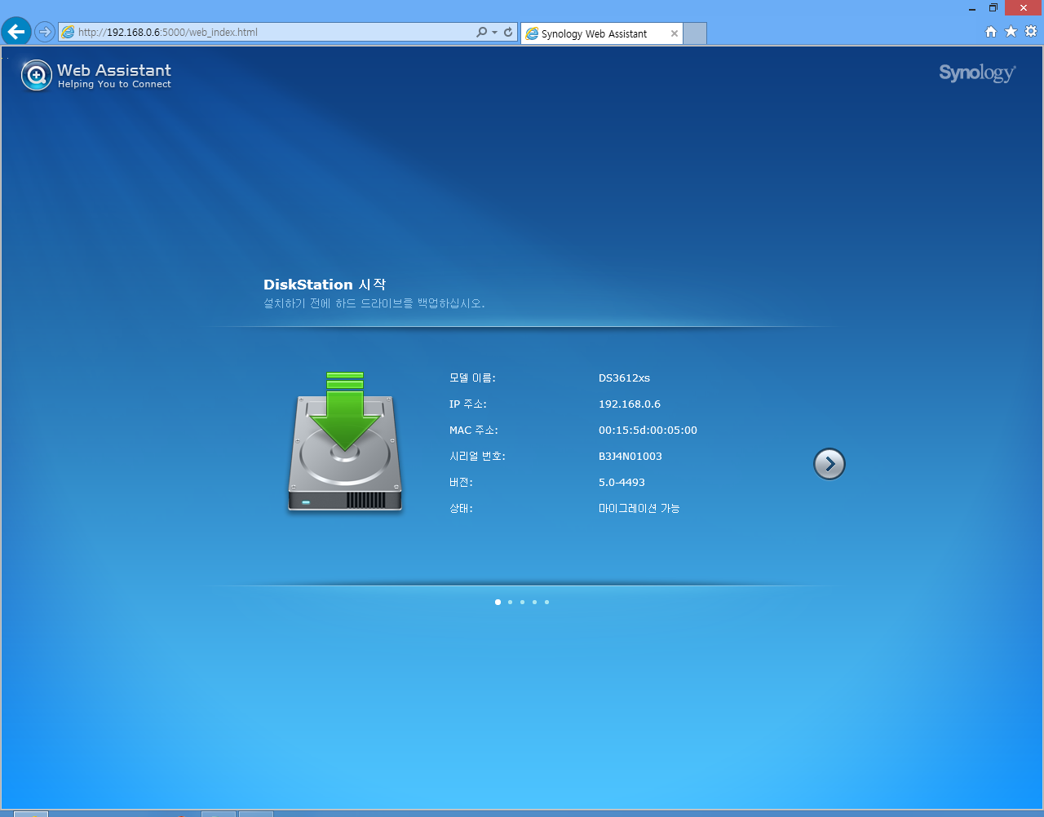Image resolution: width=1044 pixels, height=817 pixels.
Task: Click the Synology brand logo
Action: 977,73
